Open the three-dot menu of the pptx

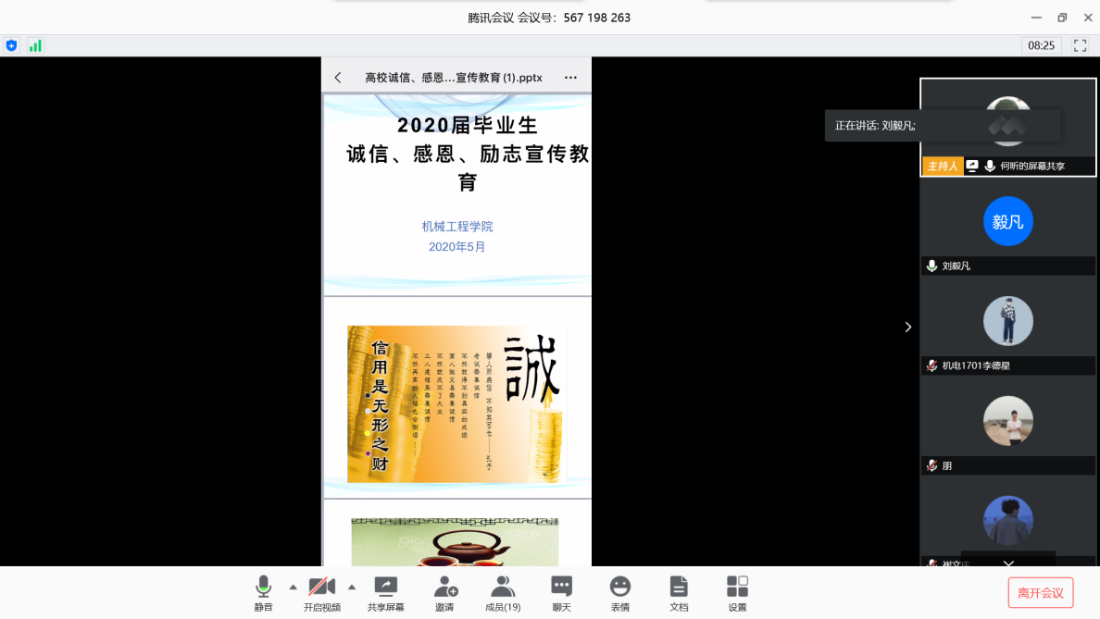click(570, 78)
